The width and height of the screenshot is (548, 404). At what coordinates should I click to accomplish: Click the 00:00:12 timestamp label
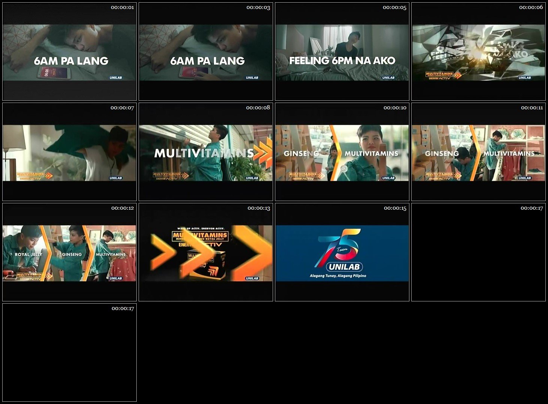point(122,208)
